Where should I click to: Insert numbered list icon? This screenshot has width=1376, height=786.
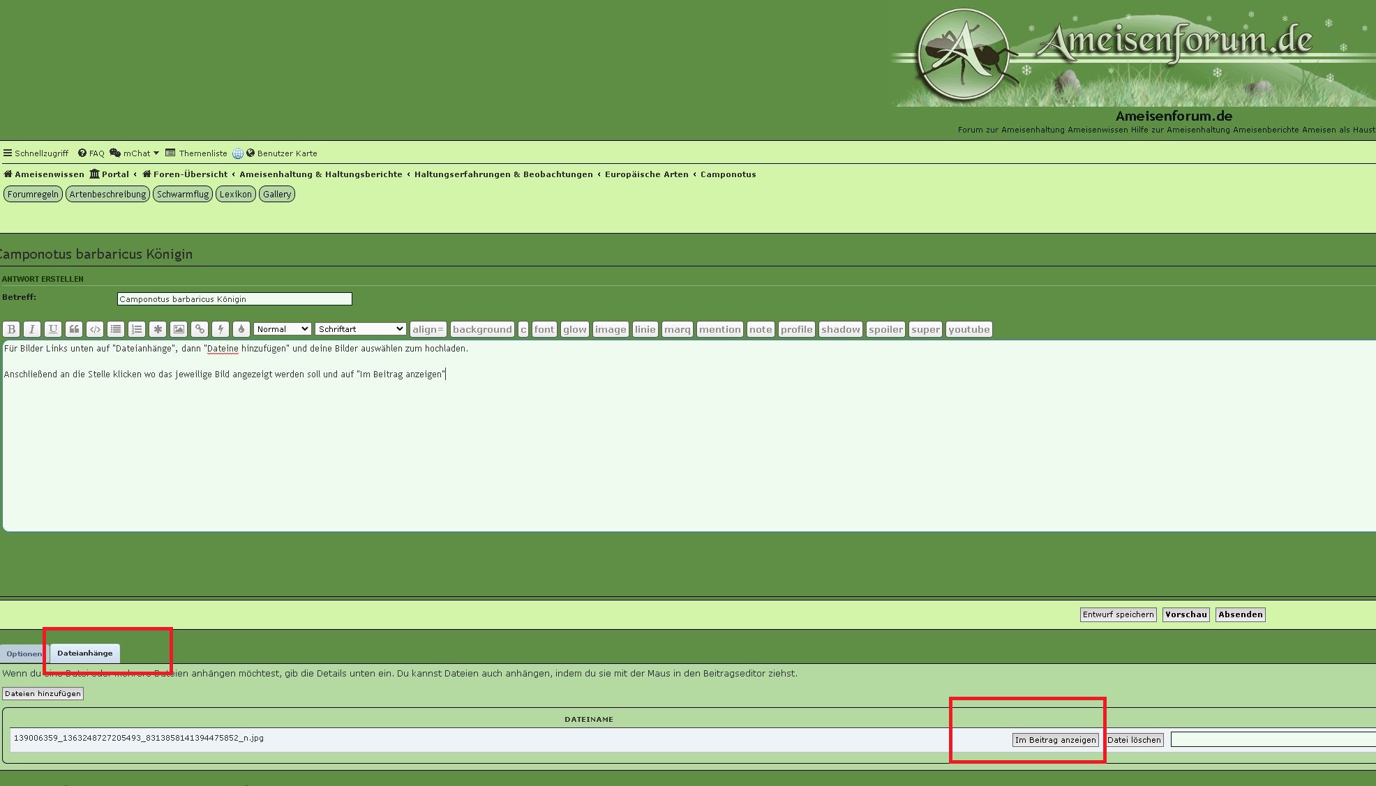pos(137,329)
